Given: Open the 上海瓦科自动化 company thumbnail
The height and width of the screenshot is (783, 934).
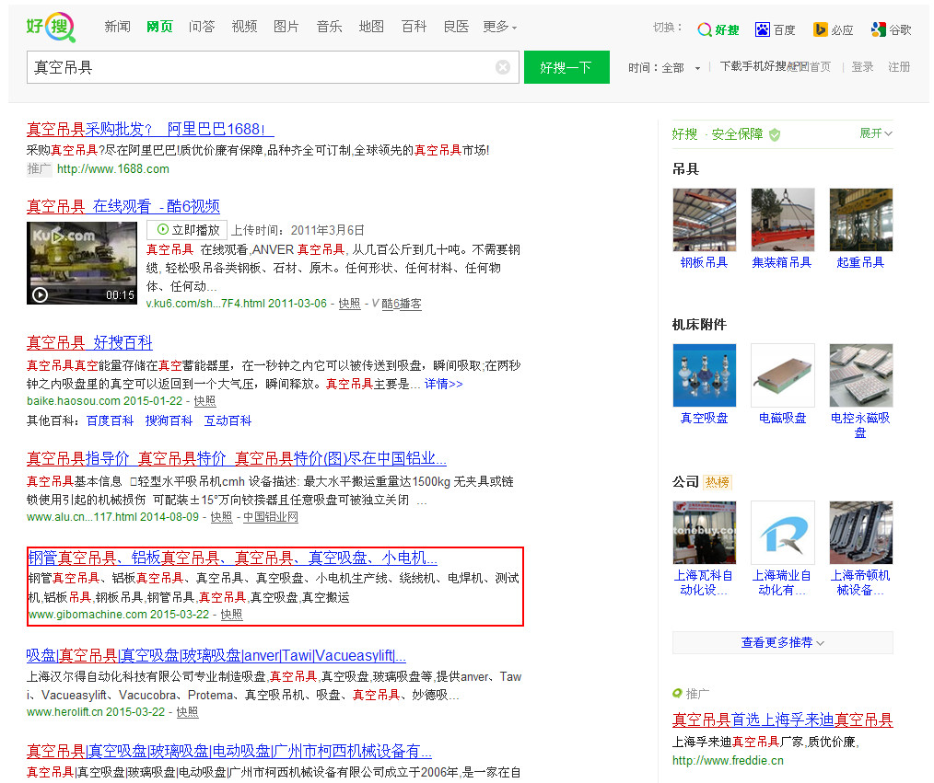Looking at the screenshot, I should [x=705, y=533].
